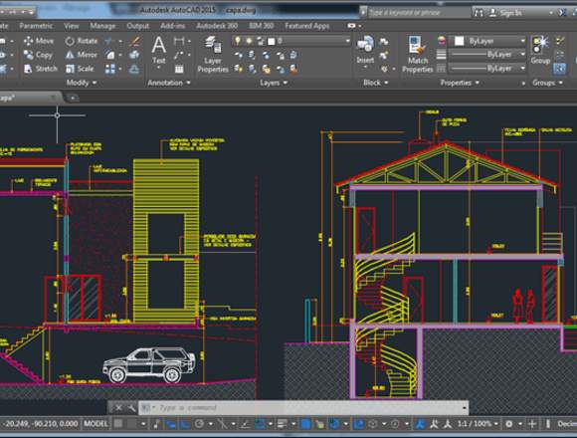Viewport: 577px width, 438px height.
Task: Select the Scale tool
Action: pos(80,69)
